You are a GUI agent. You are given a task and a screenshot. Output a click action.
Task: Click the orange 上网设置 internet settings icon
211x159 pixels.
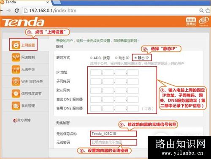coord(16,45)
